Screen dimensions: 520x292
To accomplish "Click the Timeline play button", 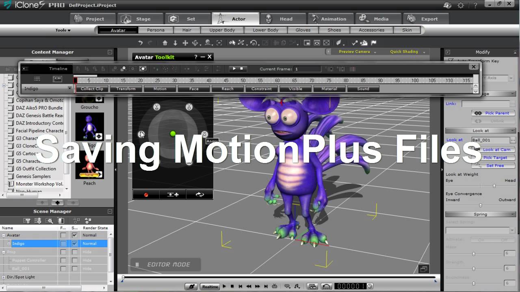I will 234,69.
